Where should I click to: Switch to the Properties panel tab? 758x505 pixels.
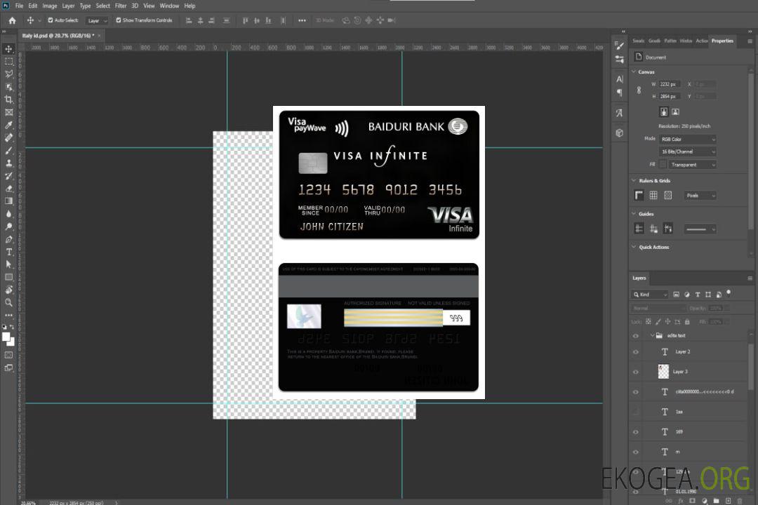(x=722, y=41)
